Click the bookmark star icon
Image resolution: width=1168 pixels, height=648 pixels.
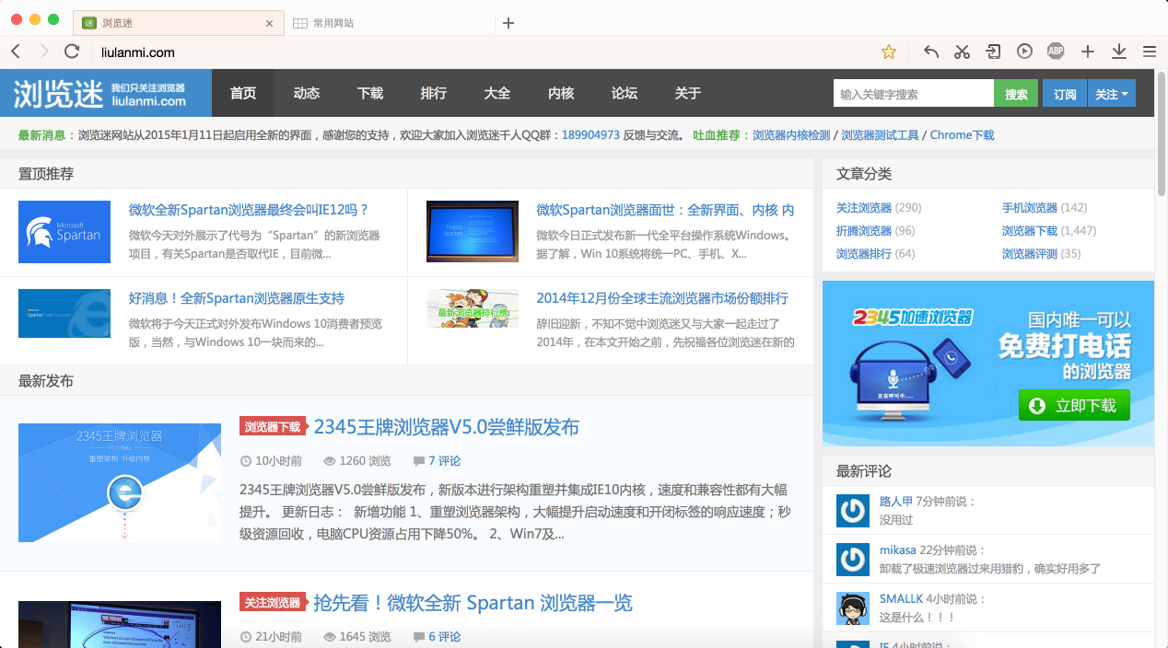click(889, 52)
